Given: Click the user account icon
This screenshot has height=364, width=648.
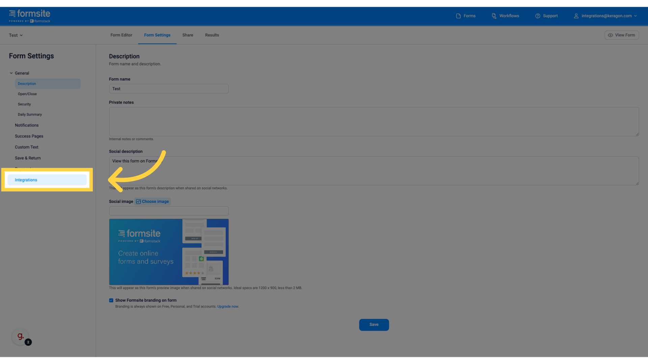Looking at the screenshot, I should pos(576,16).
